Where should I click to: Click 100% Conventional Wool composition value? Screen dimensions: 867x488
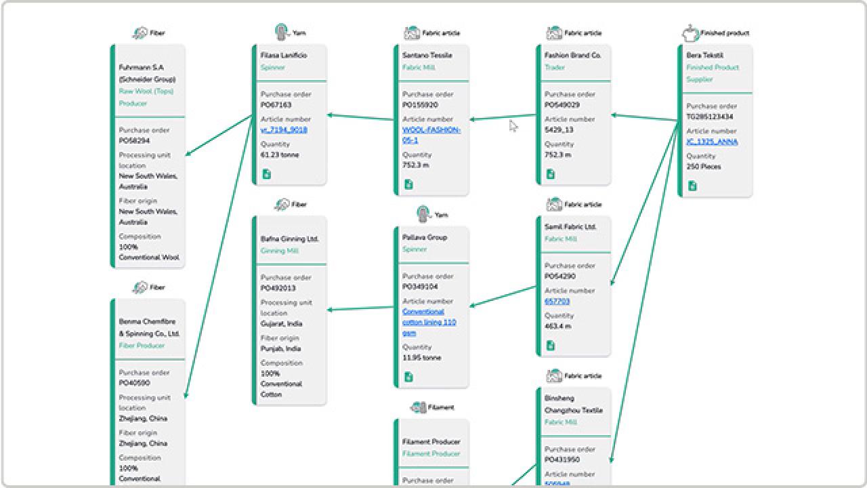pos(149,252)
